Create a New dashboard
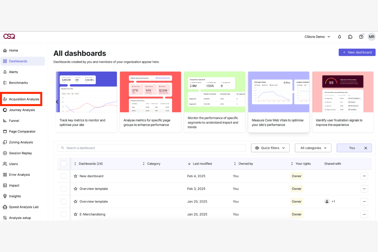 tap(357, 52)
